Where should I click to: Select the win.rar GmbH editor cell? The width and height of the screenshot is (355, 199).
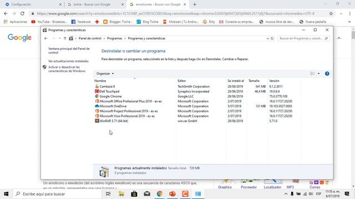click(x=187, y=121)
